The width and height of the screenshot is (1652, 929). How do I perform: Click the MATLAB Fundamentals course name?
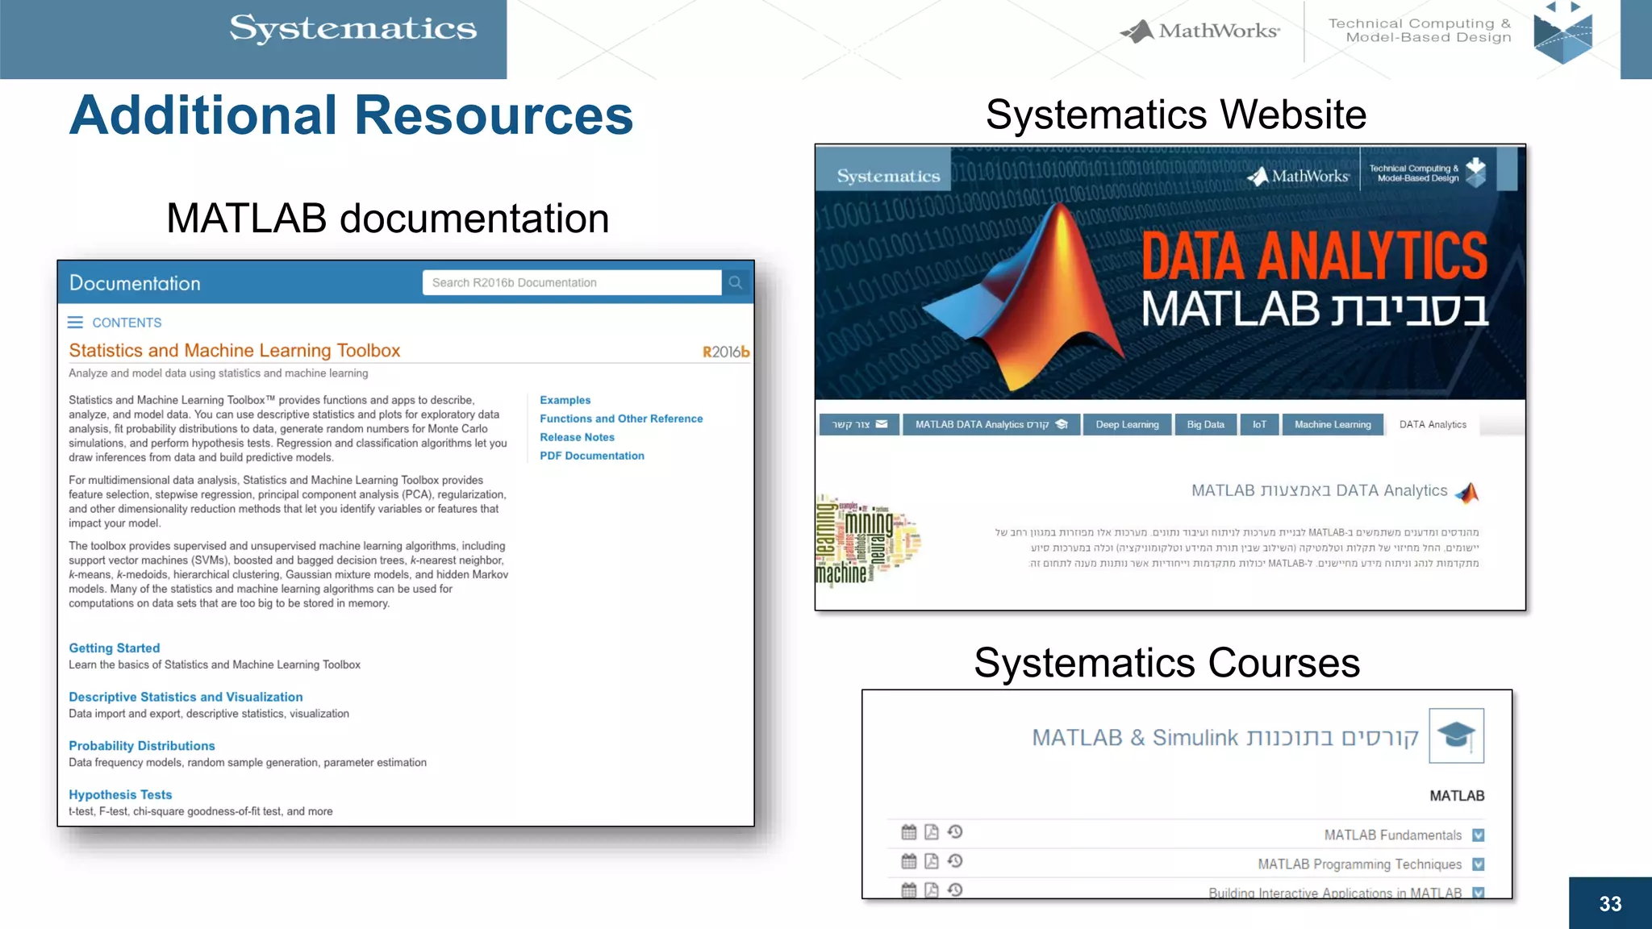[1392, 835]
